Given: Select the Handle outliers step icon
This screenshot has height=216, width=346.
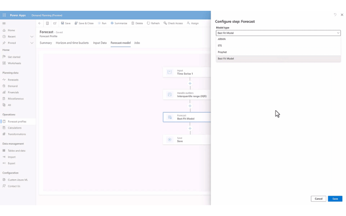Looking at the screenshot, I should [170, 95].
